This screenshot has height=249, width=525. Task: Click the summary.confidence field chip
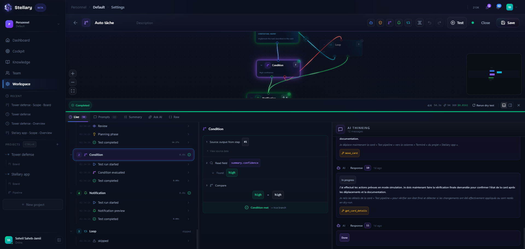[x=245, y=163]
